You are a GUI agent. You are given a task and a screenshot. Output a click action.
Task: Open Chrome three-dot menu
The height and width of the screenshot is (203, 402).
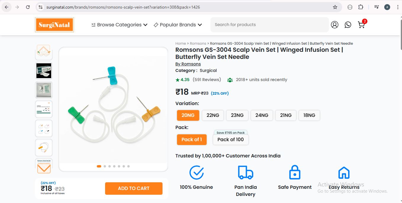398,7
